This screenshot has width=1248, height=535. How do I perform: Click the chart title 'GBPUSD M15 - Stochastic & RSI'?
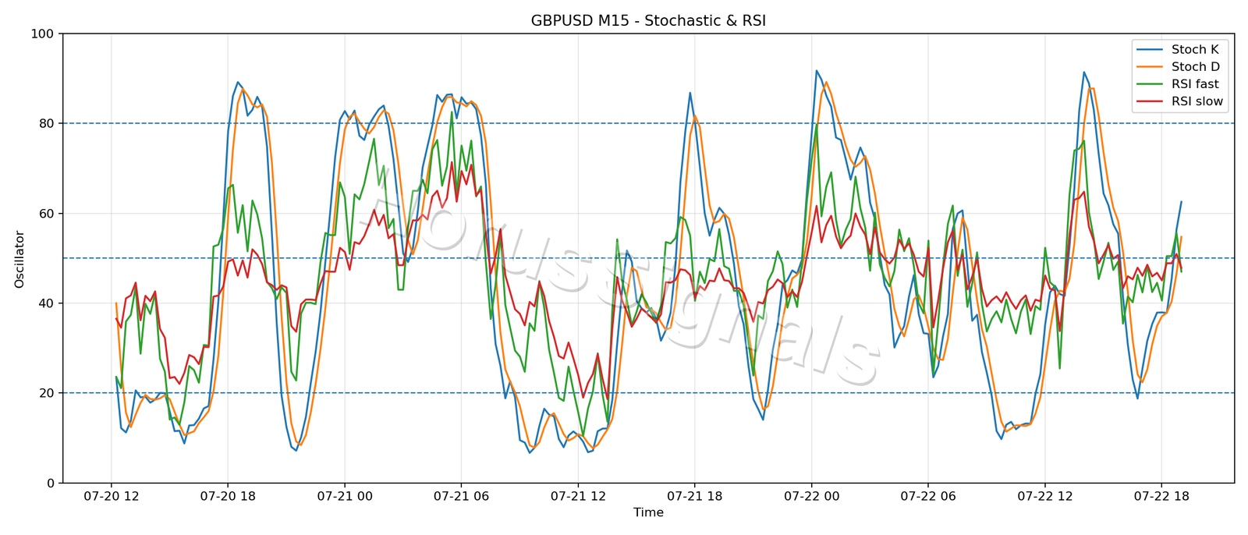648,21
